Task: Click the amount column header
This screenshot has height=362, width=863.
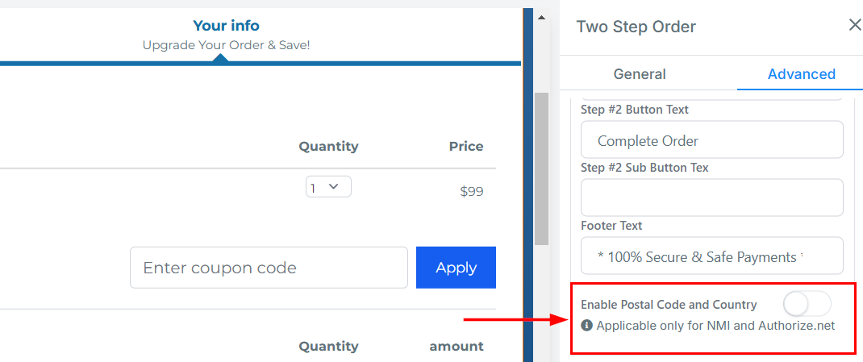Action: coord(456,346)
